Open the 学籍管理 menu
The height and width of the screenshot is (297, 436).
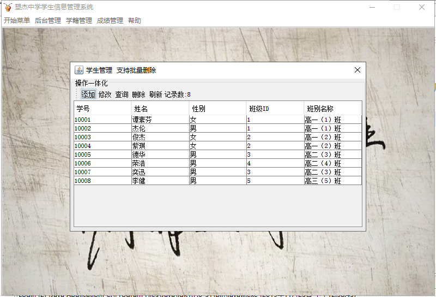coord(79,21)
